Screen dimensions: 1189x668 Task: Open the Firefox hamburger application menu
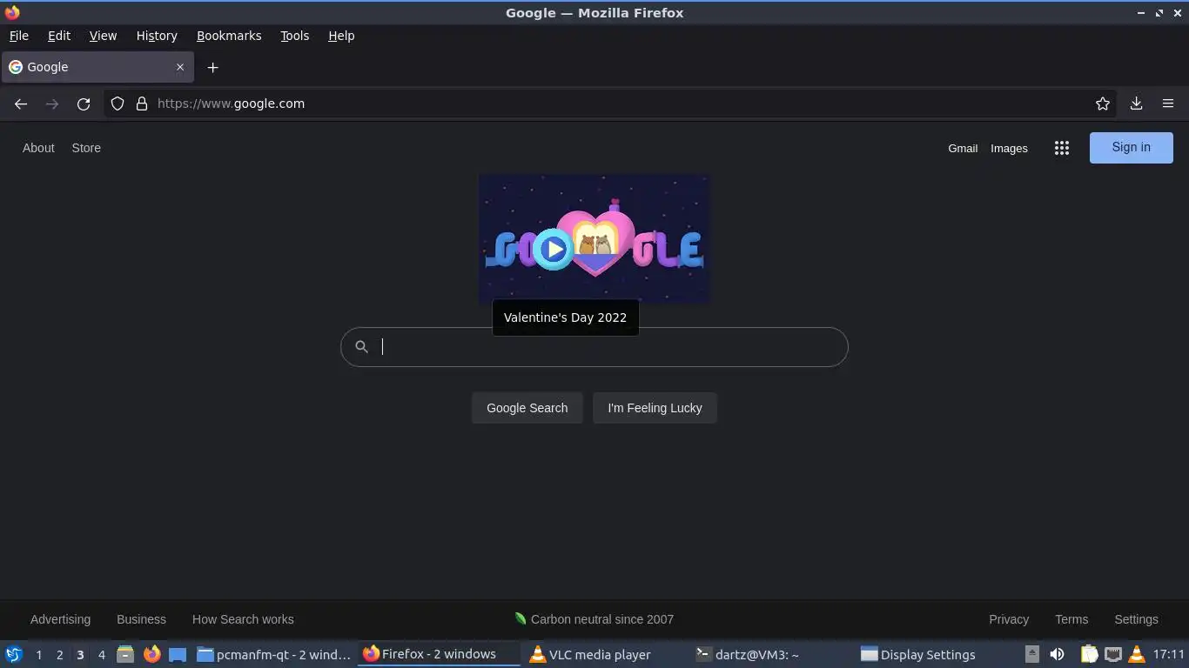tap(1168, 104)
